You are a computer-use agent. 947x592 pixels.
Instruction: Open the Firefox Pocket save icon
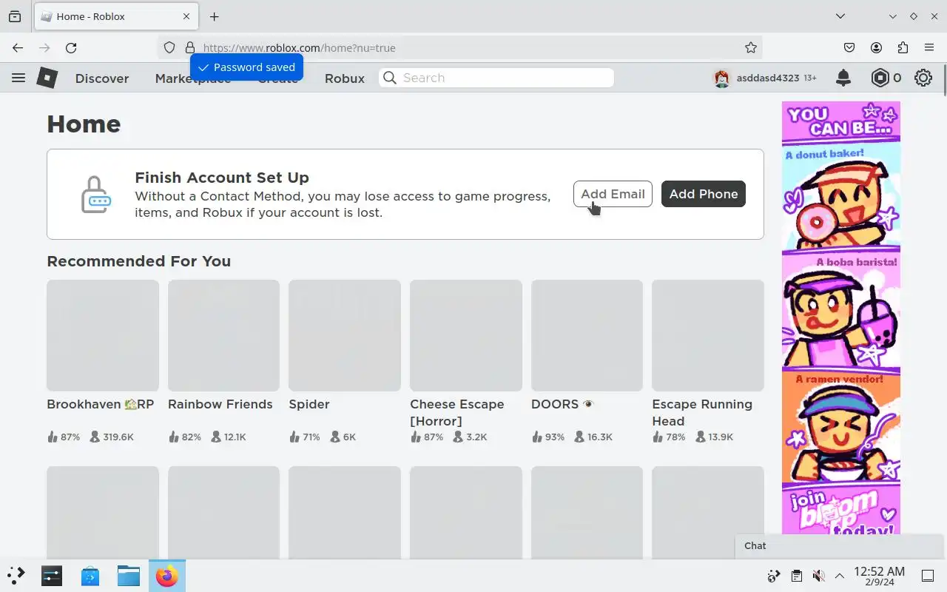click(x=849, y=47)
